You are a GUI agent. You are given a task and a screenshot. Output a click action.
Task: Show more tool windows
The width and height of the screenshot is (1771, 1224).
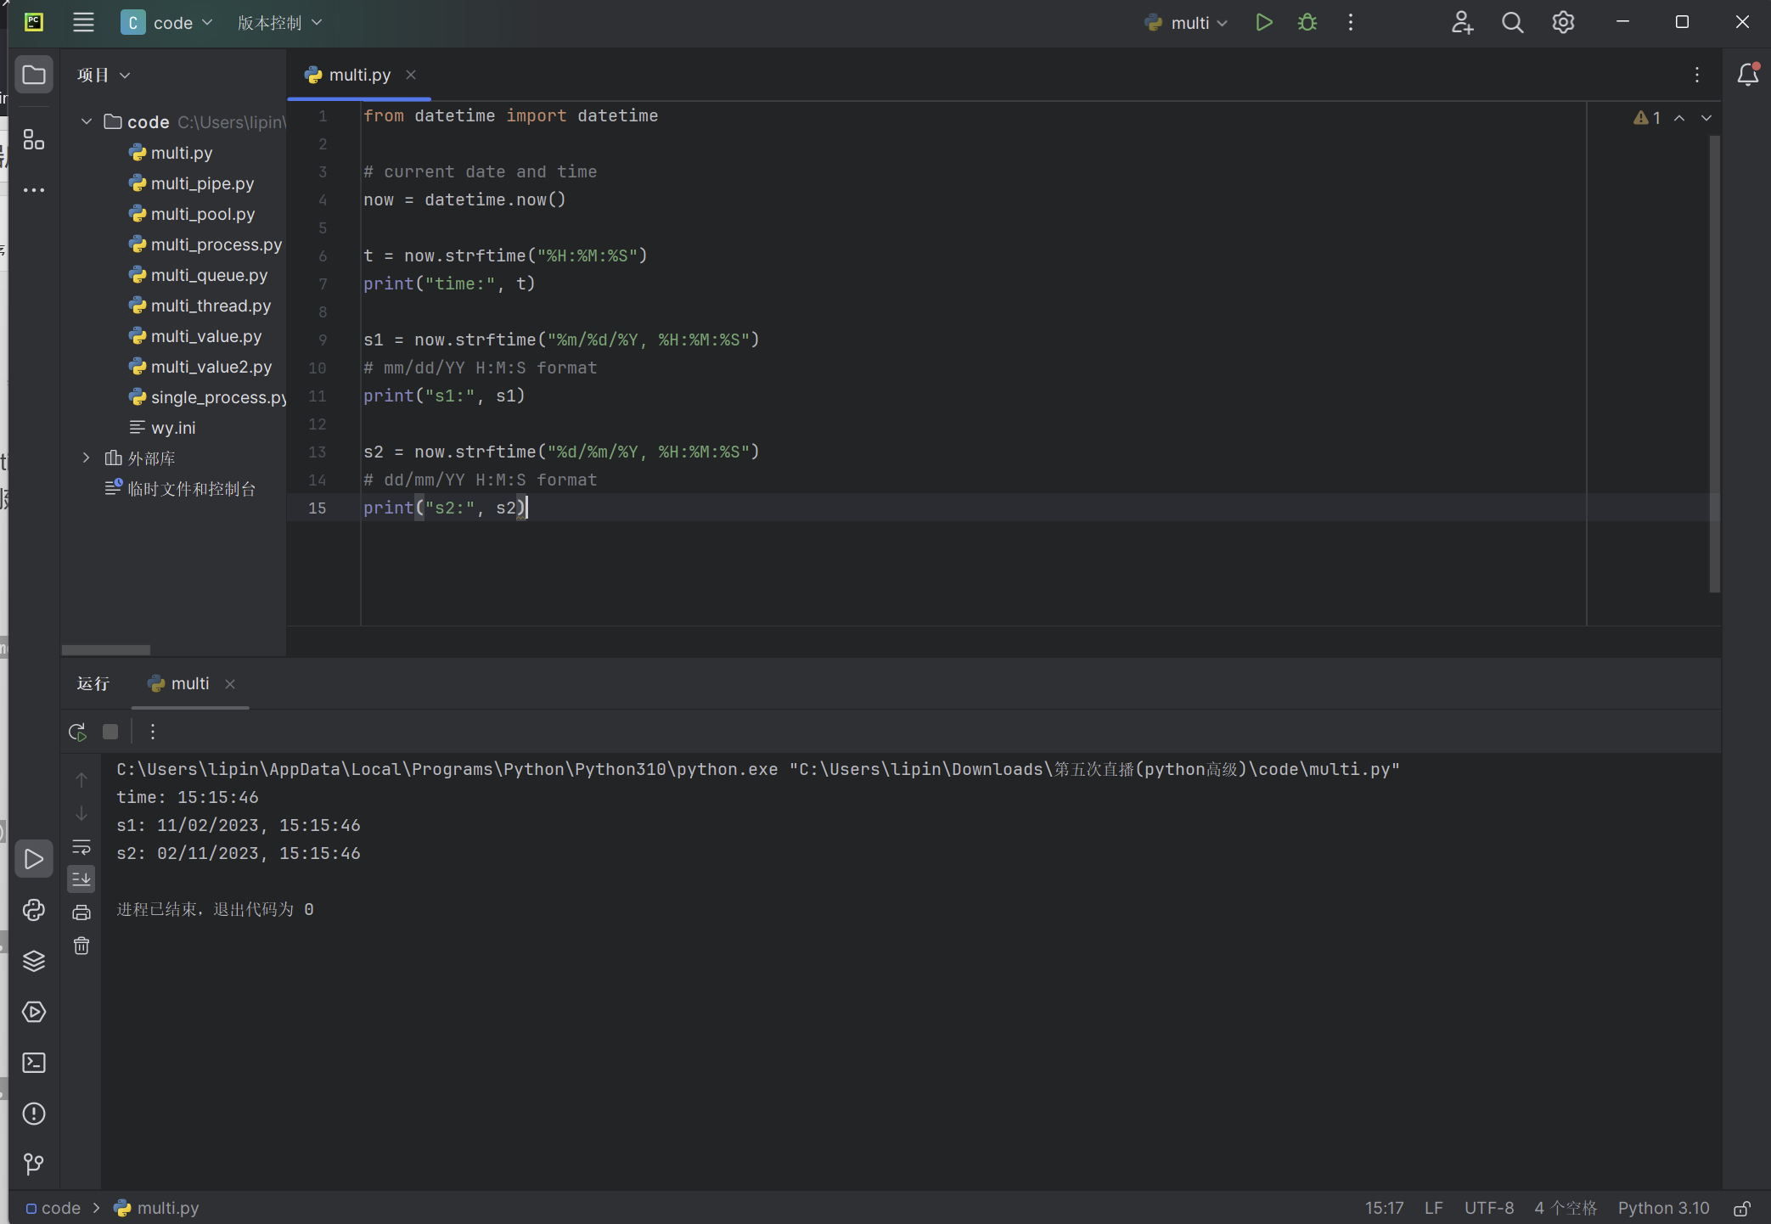pyautogui.click(x=34, y=190)
